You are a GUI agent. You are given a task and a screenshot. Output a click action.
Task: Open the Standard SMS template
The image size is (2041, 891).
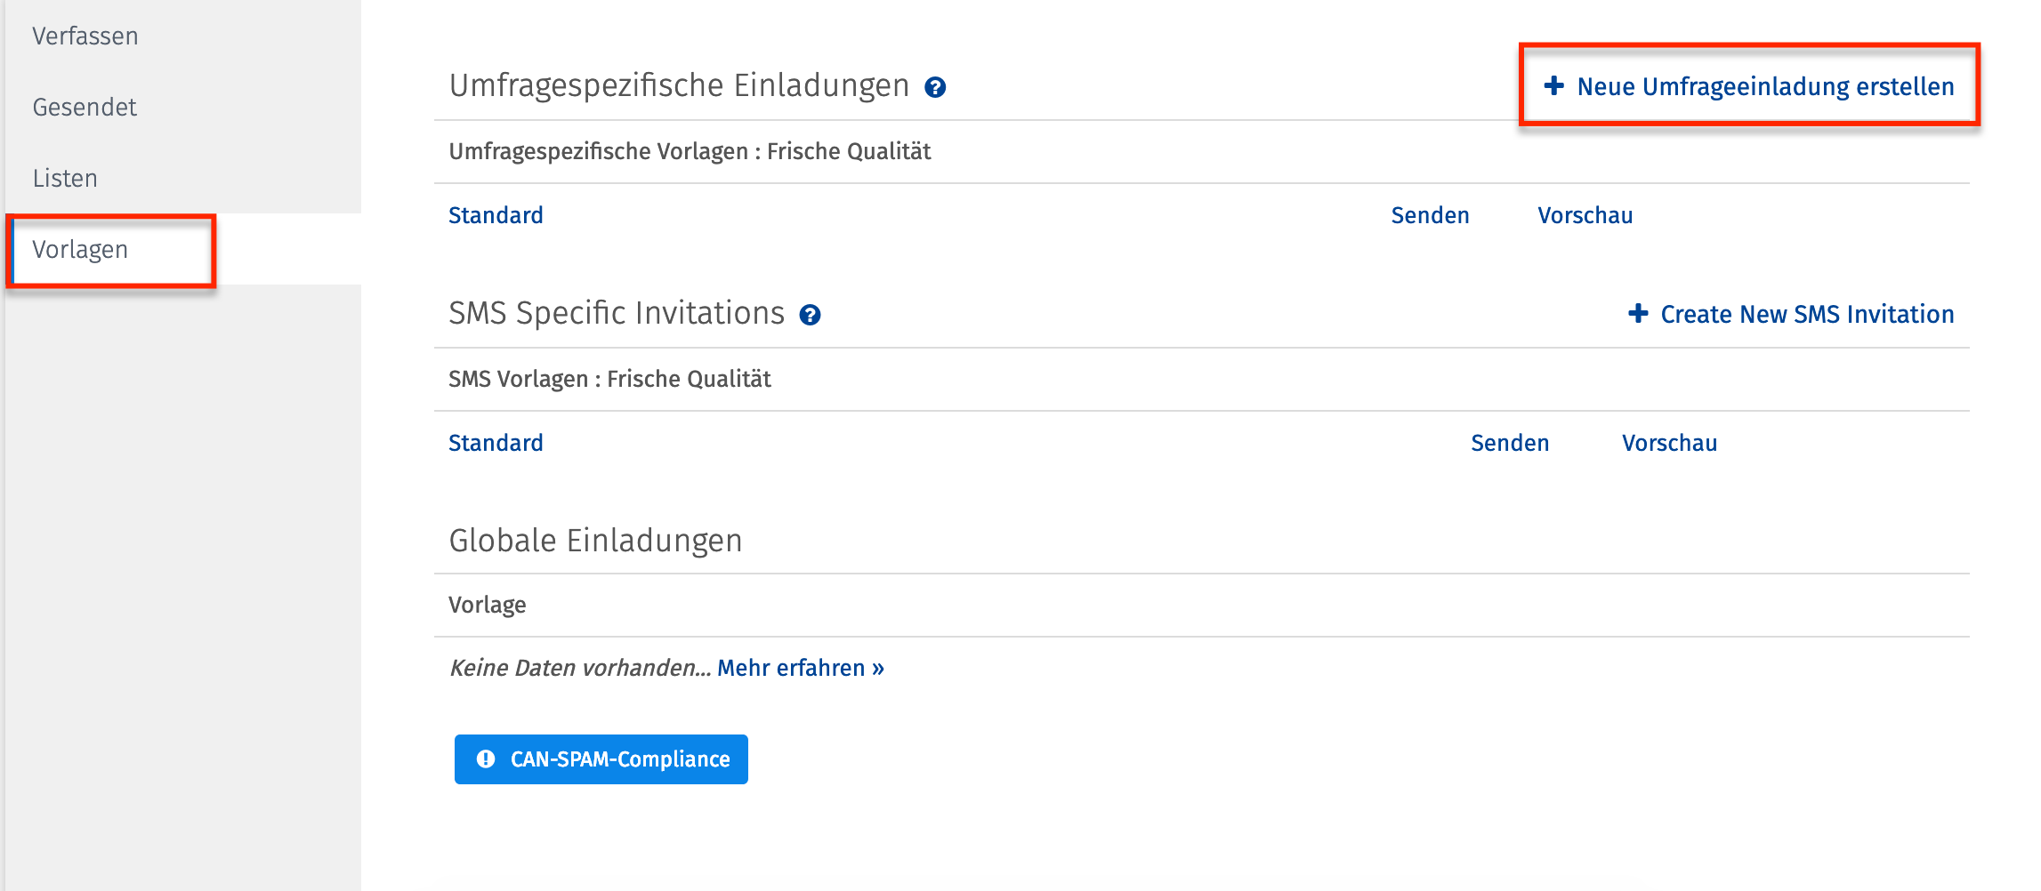coord(496,444)
